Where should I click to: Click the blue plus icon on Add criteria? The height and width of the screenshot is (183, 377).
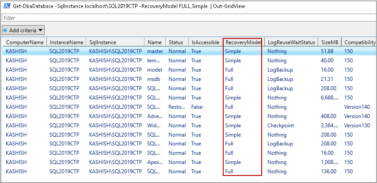(x=5, y=30)
